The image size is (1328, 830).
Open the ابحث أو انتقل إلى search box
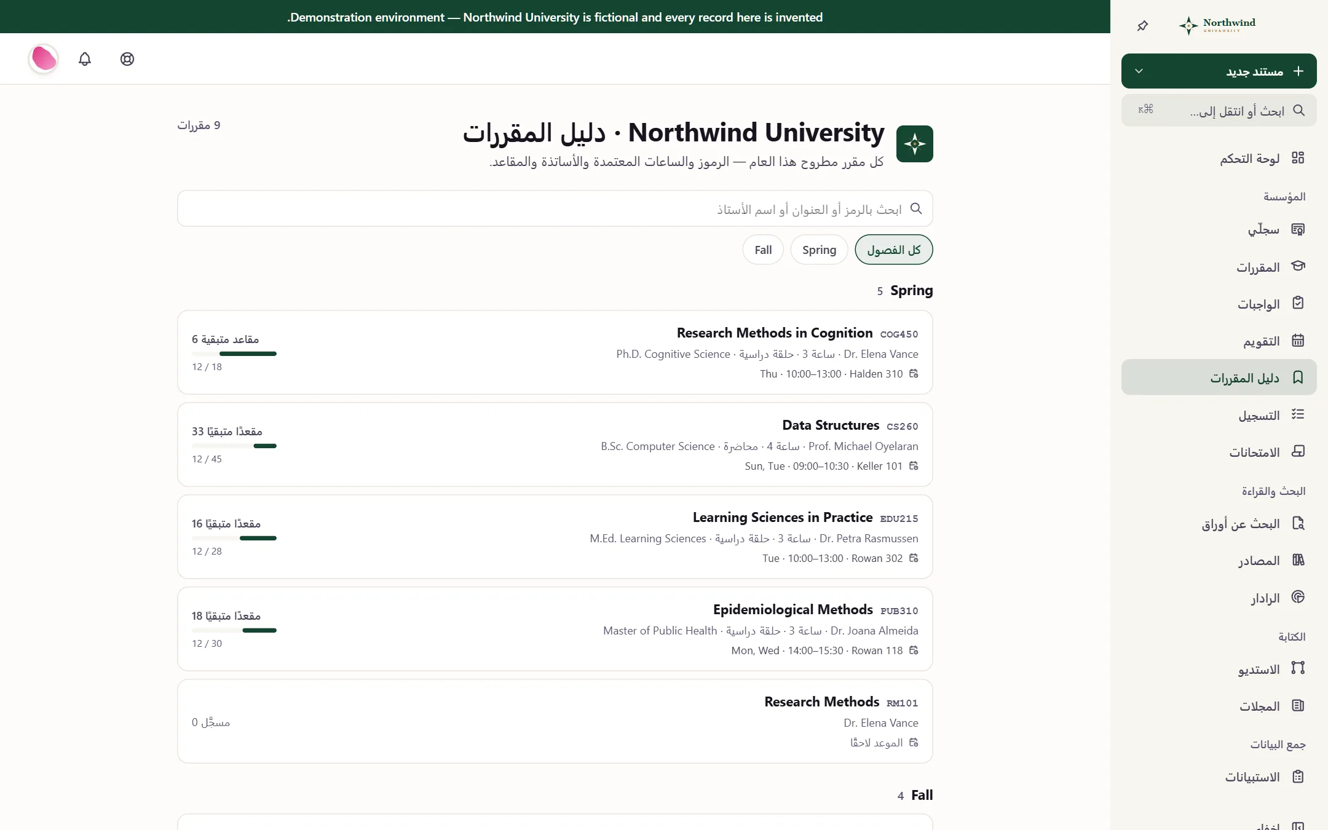coord(1219,111)
